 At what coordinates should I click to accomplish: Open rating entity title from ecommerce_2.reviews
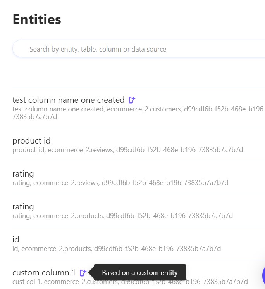tap(23, 173)
